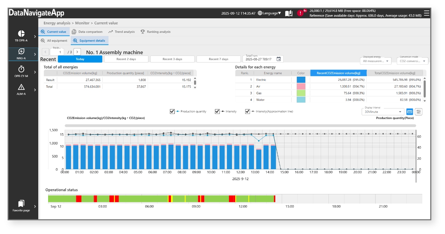Disable Intensity(Approximation line) checkbox
This screenshot has height=234, width=445.
248,112
